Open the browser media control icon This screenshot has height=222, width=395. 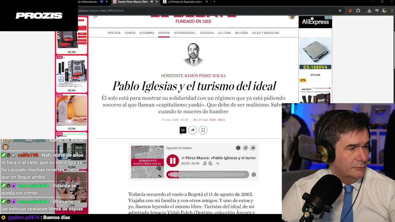376,10
